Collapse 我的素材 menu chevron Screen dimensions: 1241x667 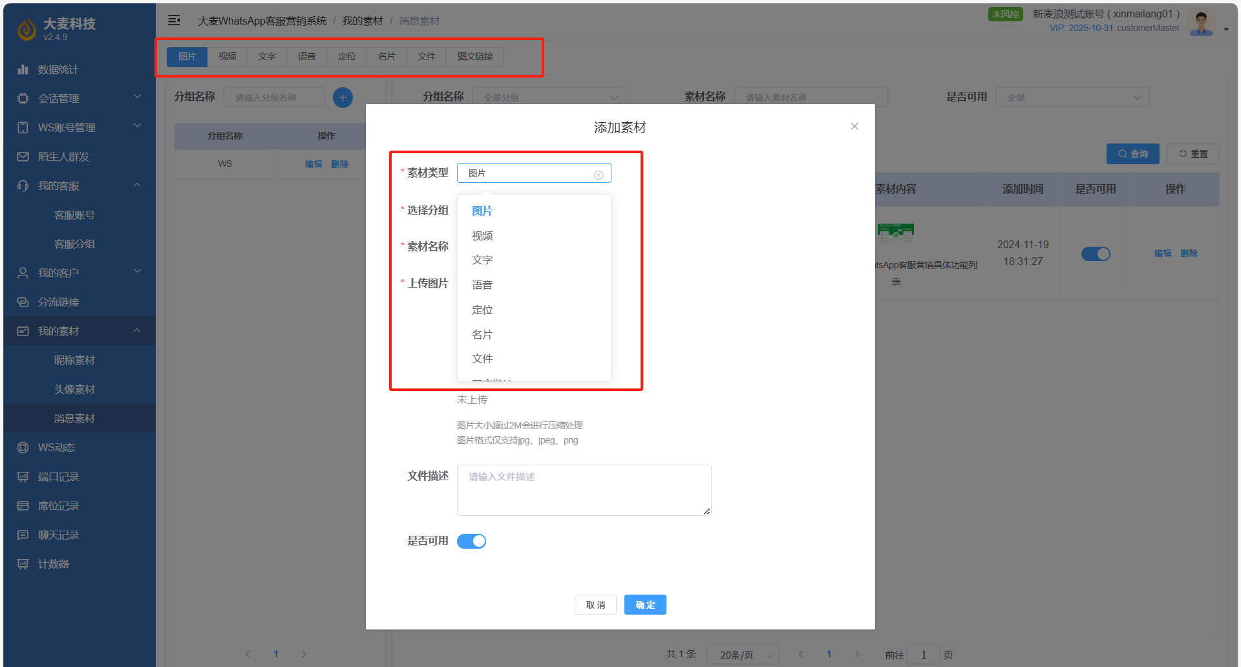pyautogui.click(x=137, y=330)
